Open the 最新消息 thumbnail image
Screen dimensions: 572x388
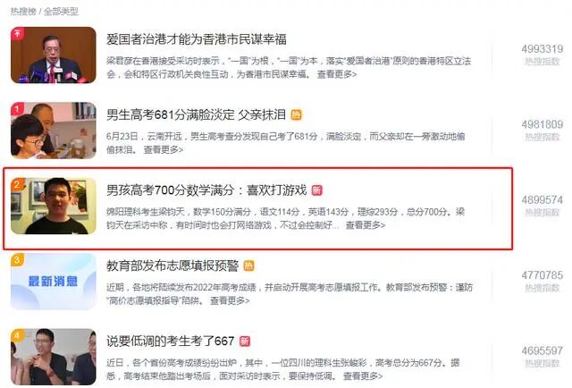pyautogui.click(x=54, y=282)
